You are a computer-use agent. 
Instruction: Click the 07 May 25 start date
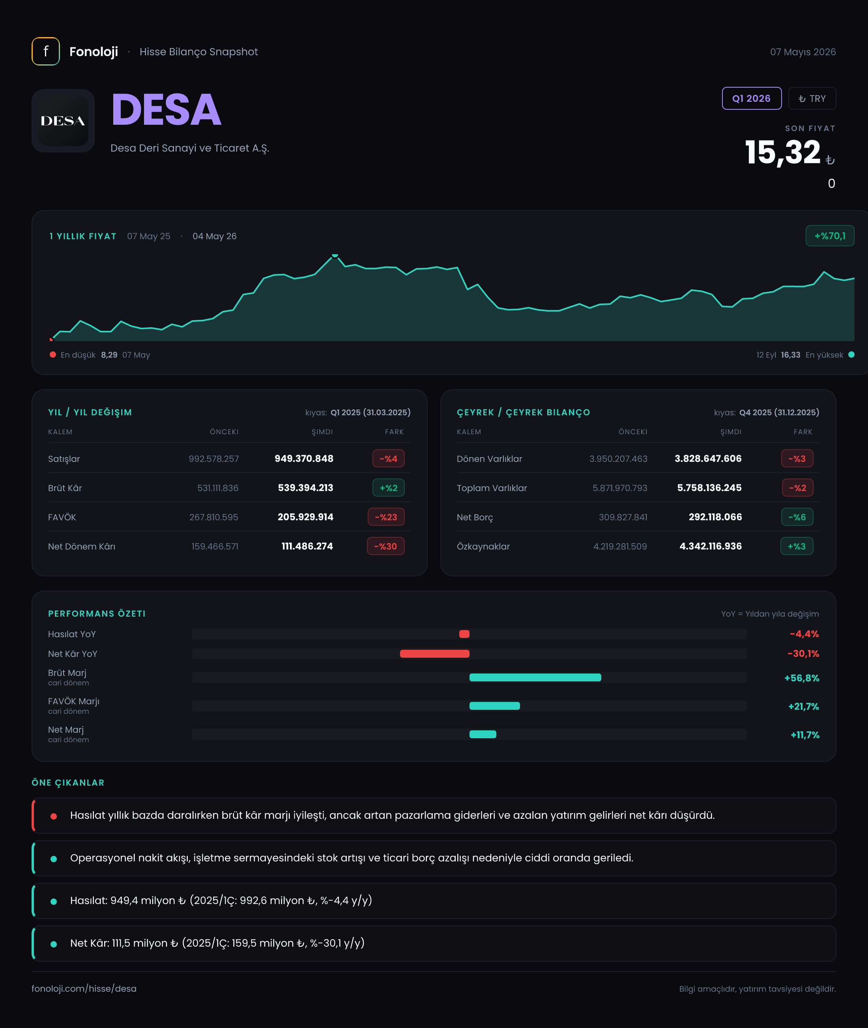point(149,236)
